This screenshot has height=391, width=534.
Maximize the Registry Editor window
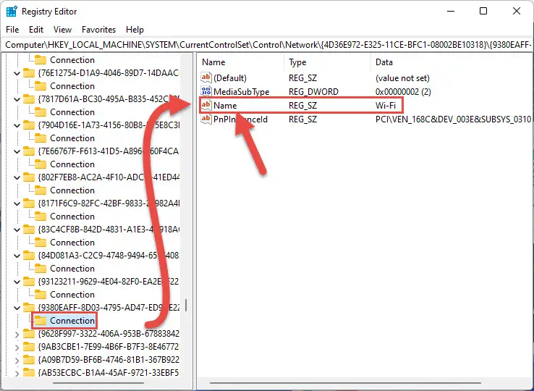tap(483, 12)
